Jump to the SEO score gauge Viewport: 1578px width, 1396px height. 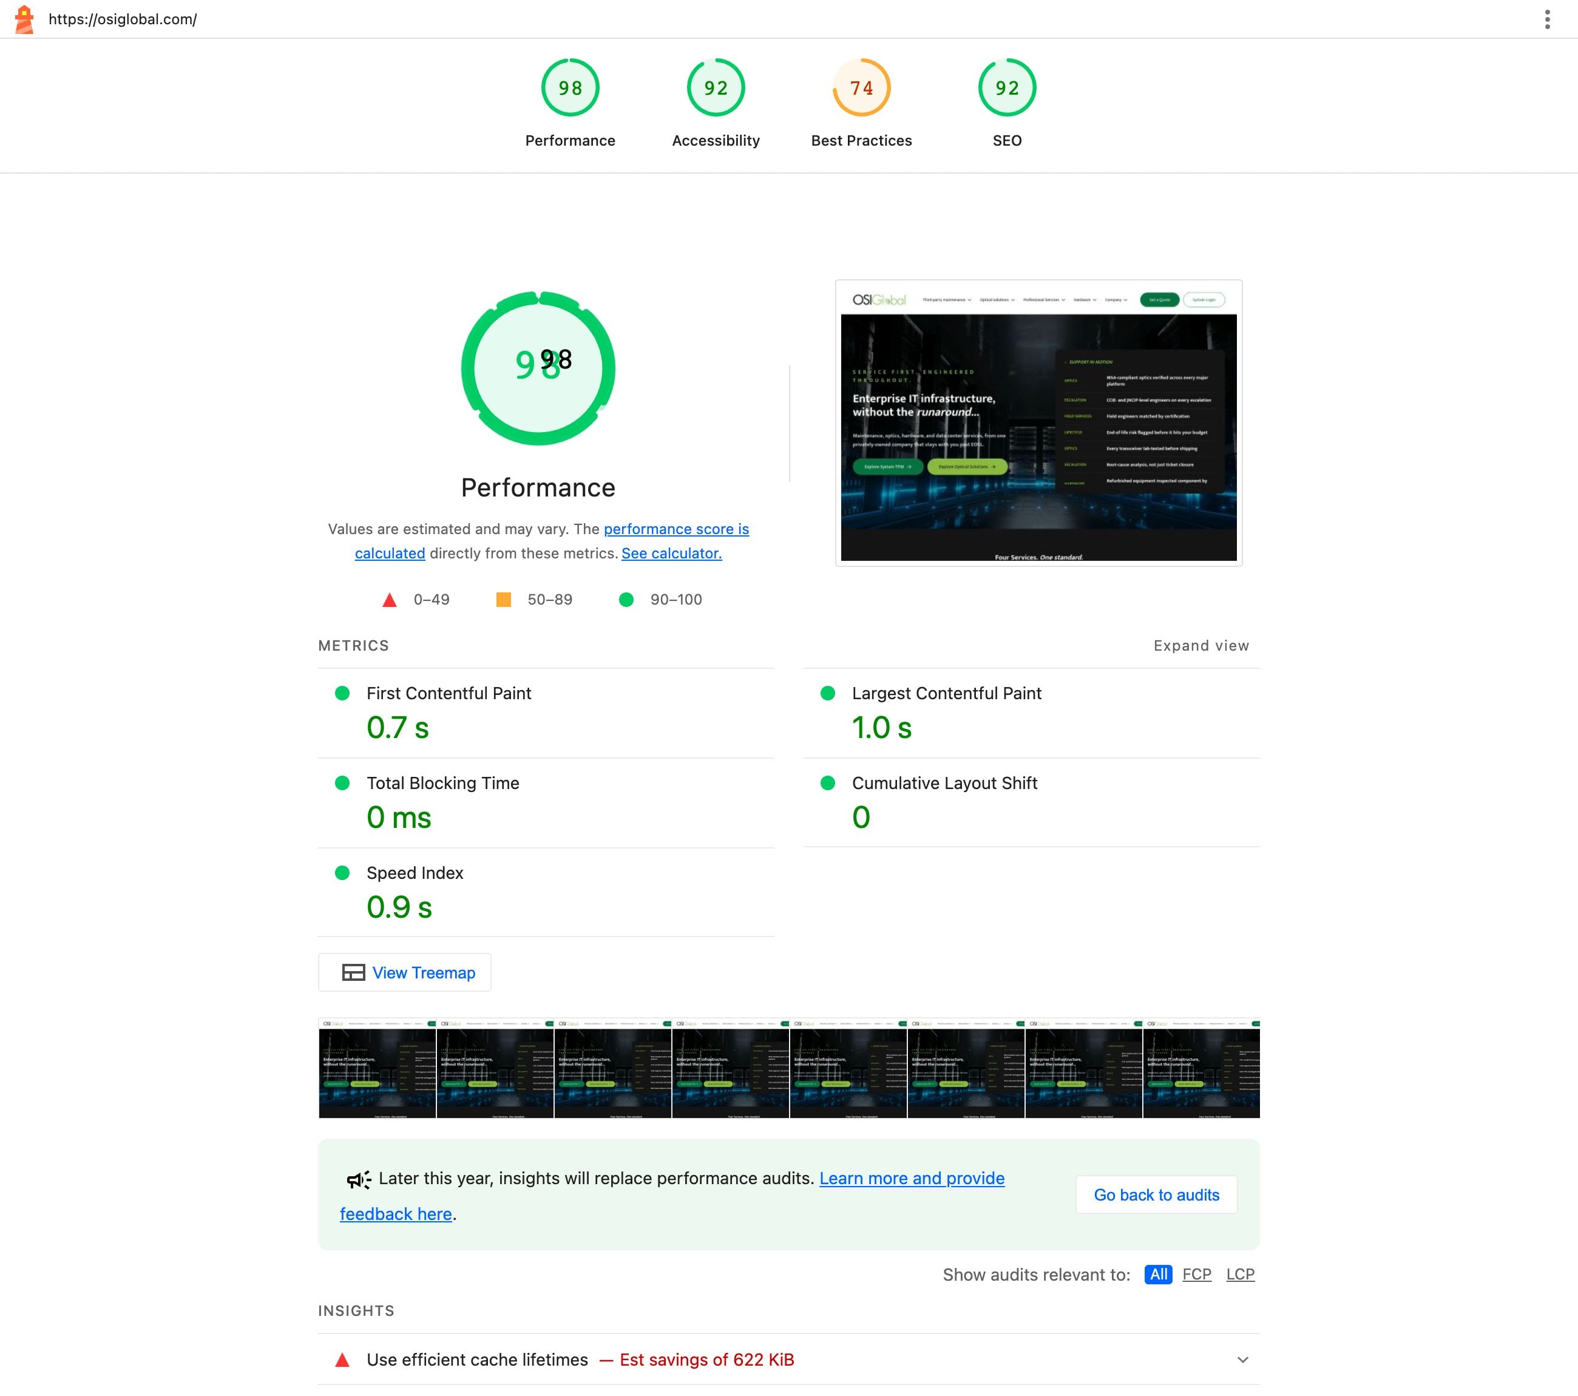[x=1007, y=103]
